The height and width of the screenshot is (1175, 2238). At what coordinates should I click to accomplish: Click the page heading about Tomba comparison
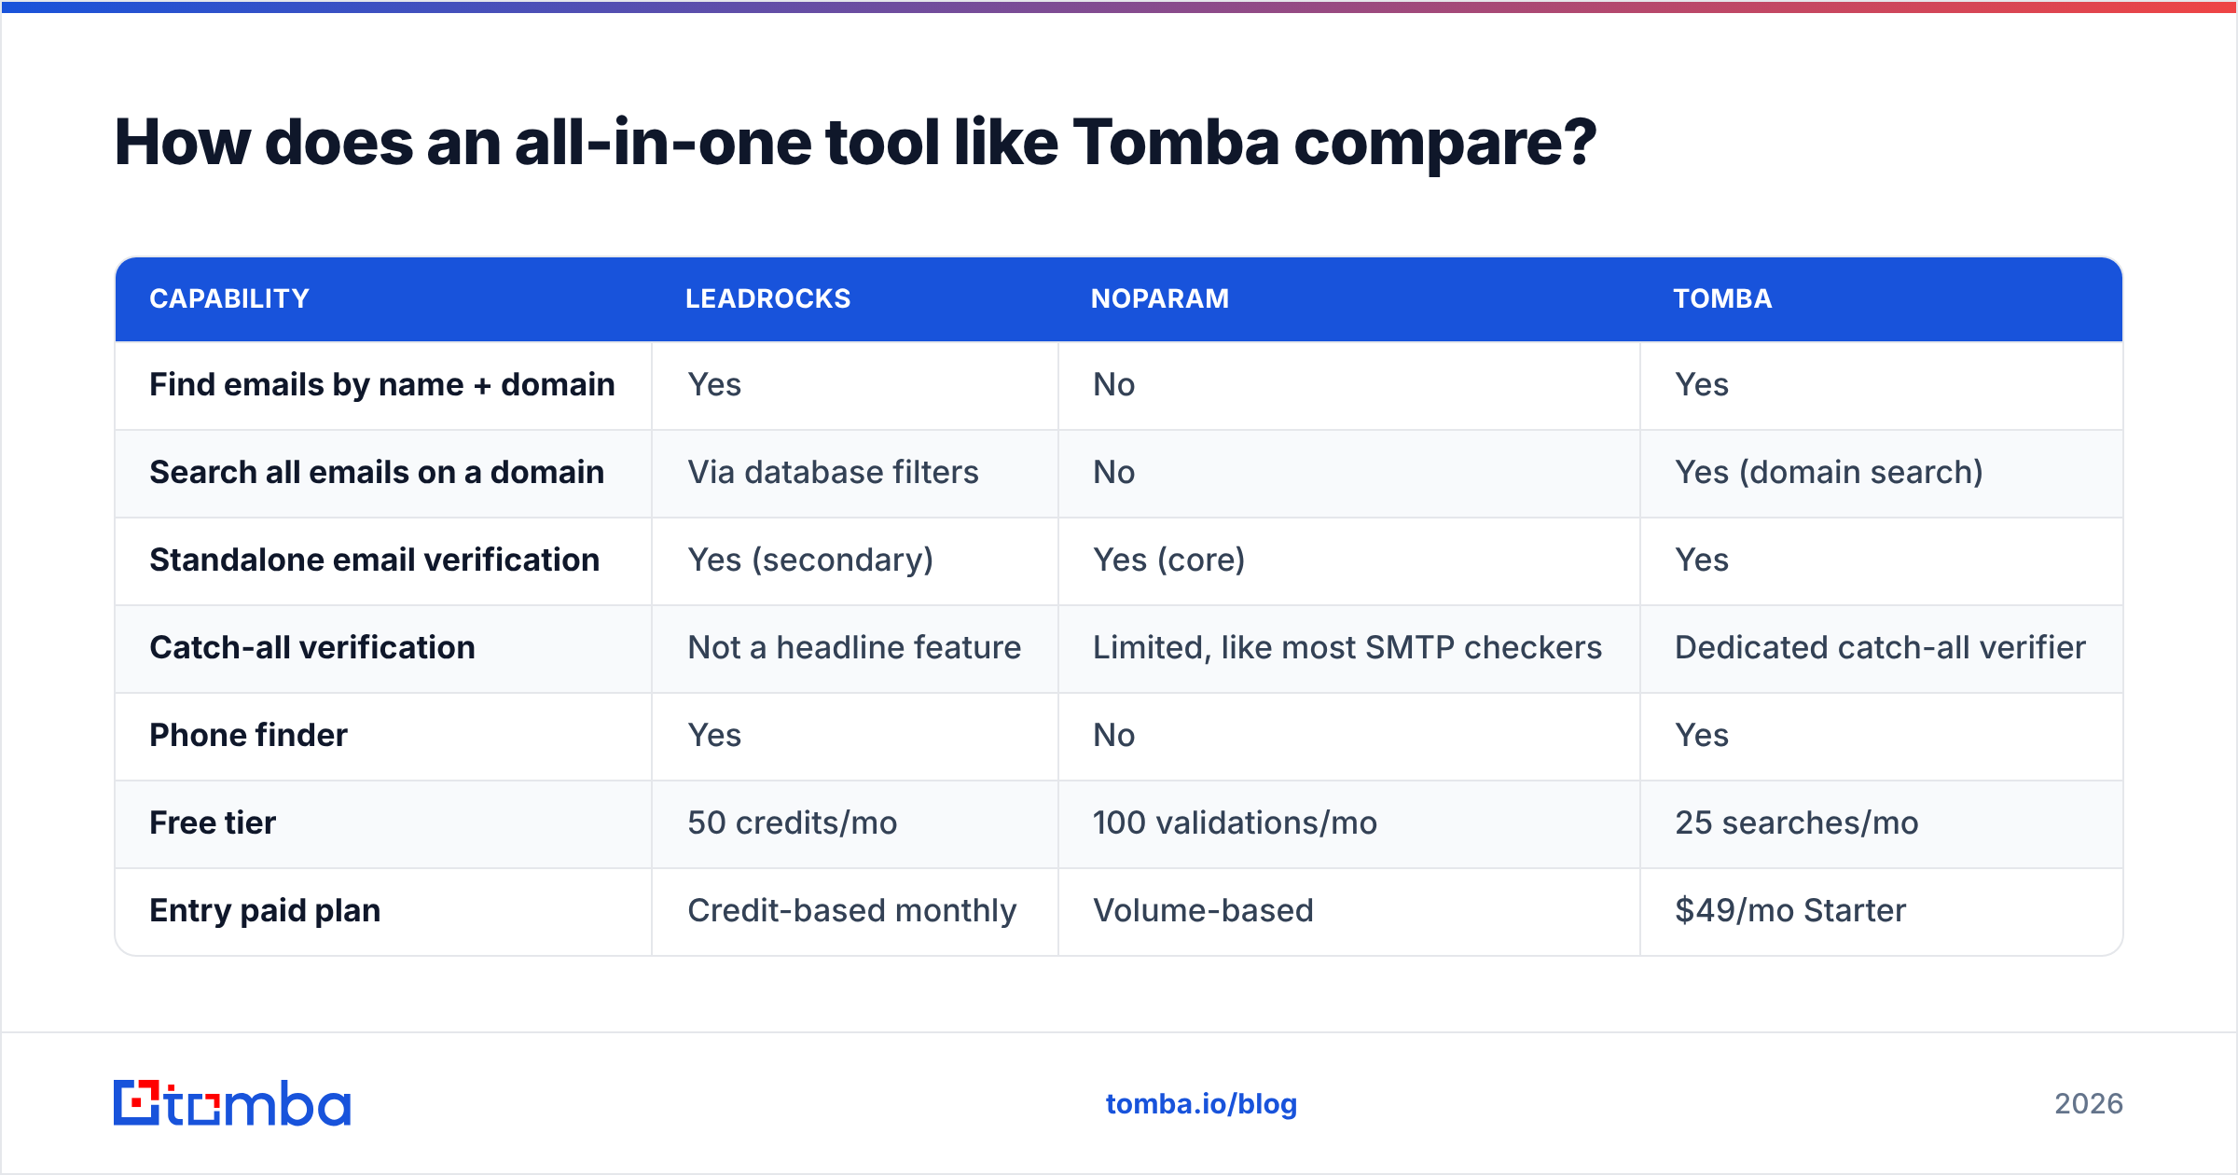click(x=855, y=144)
